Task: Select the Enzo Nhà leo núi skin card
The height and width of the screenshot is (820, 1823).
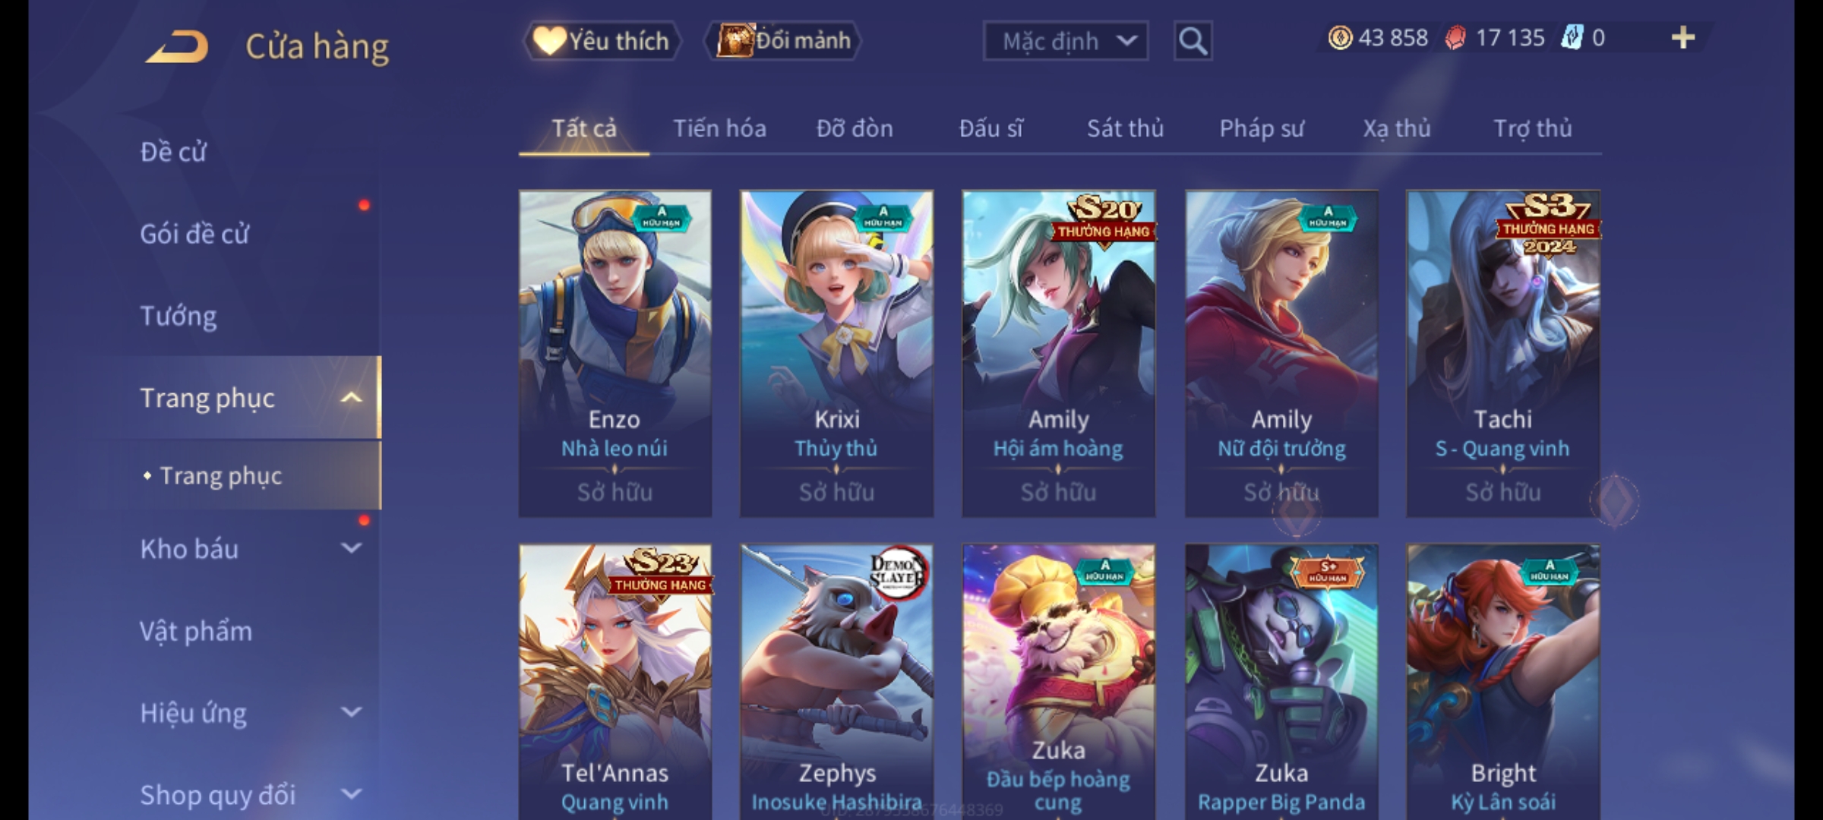Action: coord(615,354)
